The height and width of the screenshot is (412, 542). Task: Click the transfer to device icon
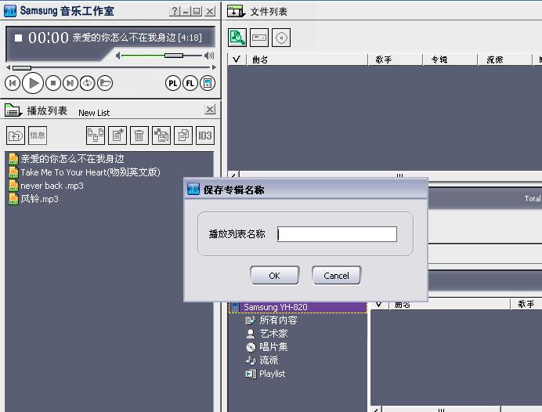coord(161,136)
